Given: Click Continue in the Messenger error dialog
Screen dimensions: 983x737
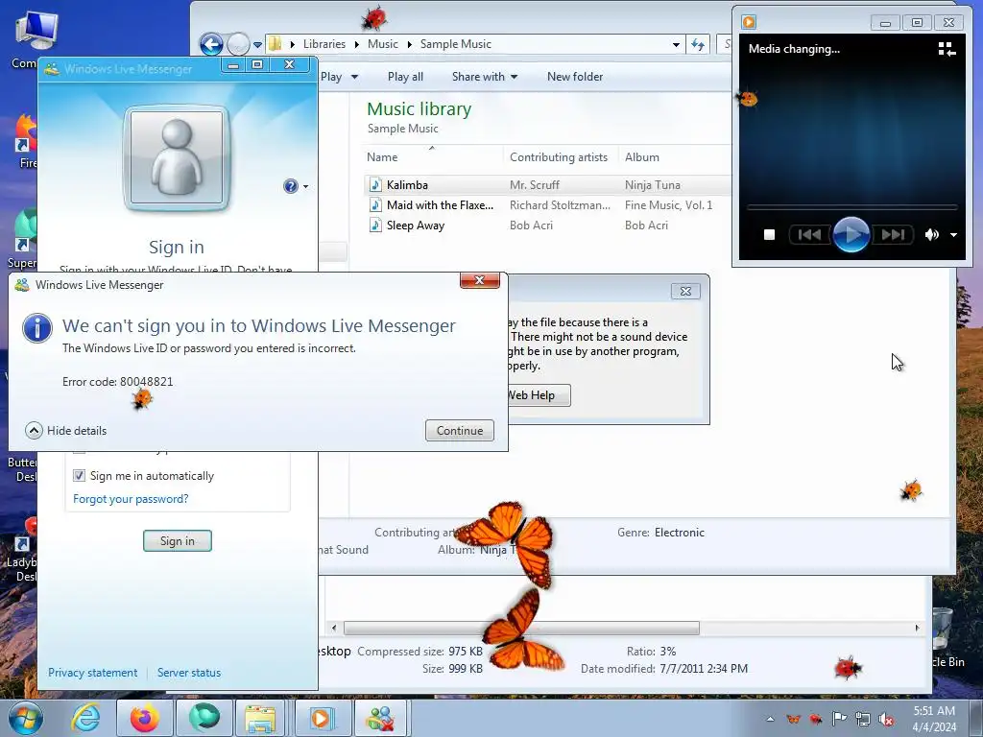Looking at the screenshot, I should pyautogui.click(x=460, y=431).
